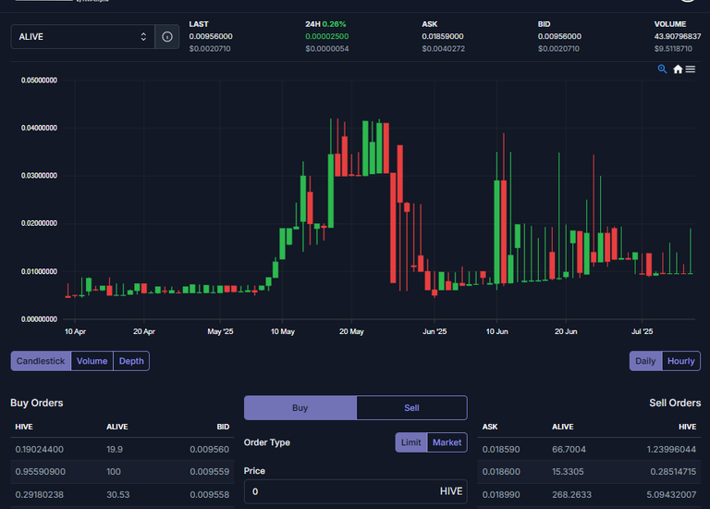Click the 10 Jun date axis label
Viewport: 710px width, 509px height.
[496, 331]
